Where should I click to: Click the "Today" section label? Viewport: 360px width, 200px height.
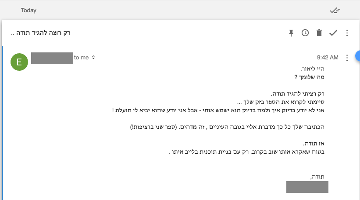[29, 10]
